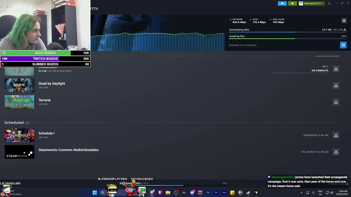The height and width of the screenshot is (197, 351).
Task: Show hidden system tray icons
Action: tap(302, 193)
